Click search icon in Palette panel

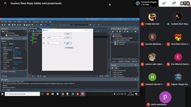point(137,68)
